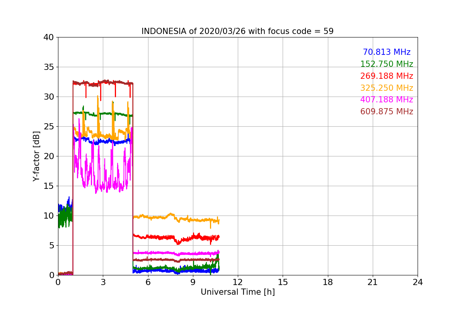Select the 152.750 MHz legend label

387,64
